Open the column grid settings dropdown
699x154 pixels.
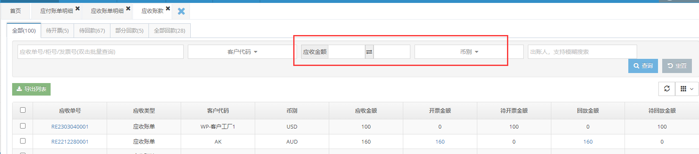tap(686, 88)
